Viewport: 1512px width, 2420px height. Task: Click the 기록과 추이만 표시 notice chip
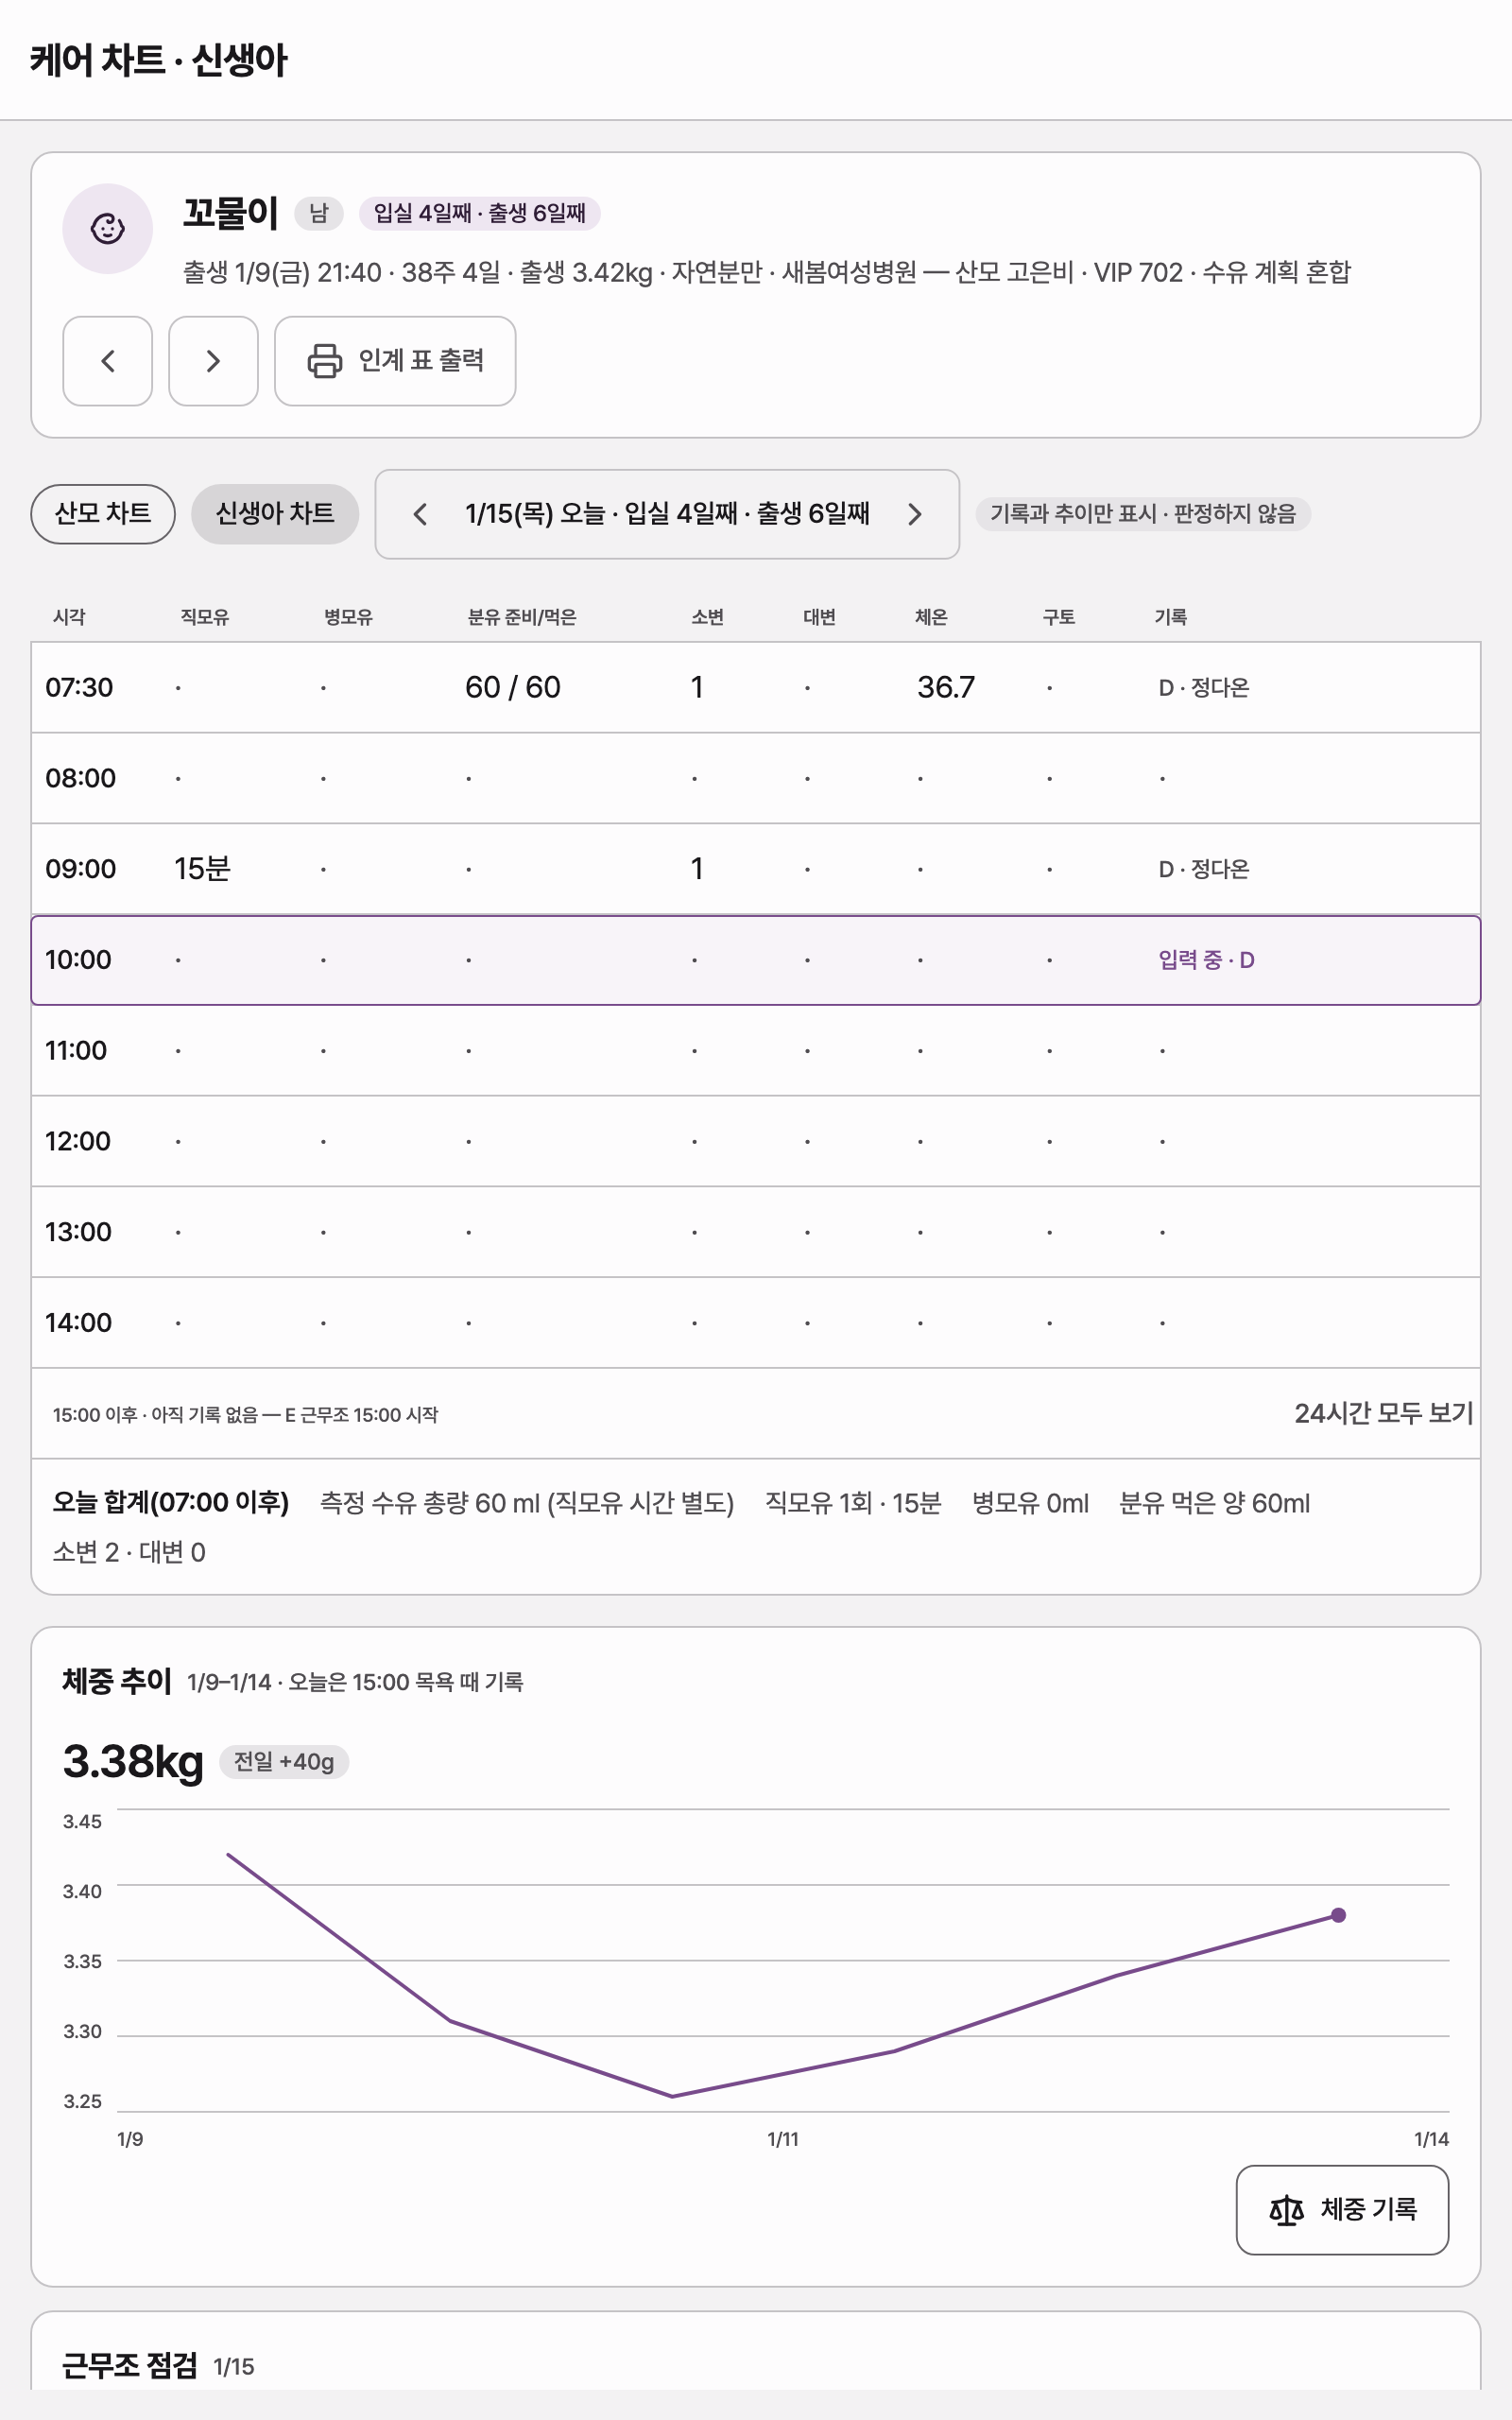coord(1143,514)
